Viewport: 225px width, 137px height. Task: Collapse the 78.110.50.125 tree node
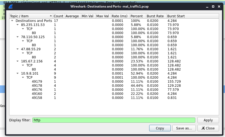pyautogui.click(x=18, y=37)
